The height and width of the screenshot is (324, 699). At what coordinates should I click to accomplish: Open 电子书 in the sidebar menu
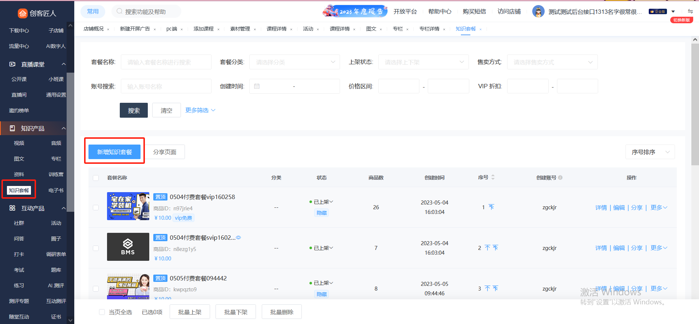[x=56, y=190]
